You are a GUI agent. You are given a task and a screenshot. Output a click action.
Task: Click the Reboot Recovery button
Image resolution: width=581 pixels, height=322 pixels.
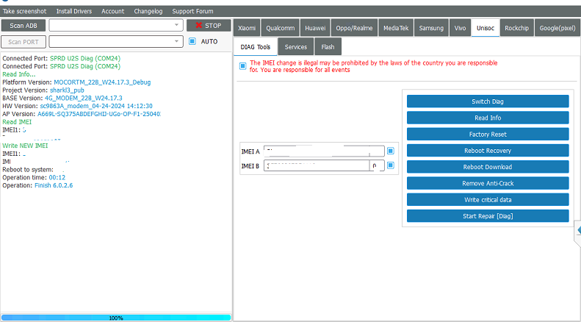point(488,151)
